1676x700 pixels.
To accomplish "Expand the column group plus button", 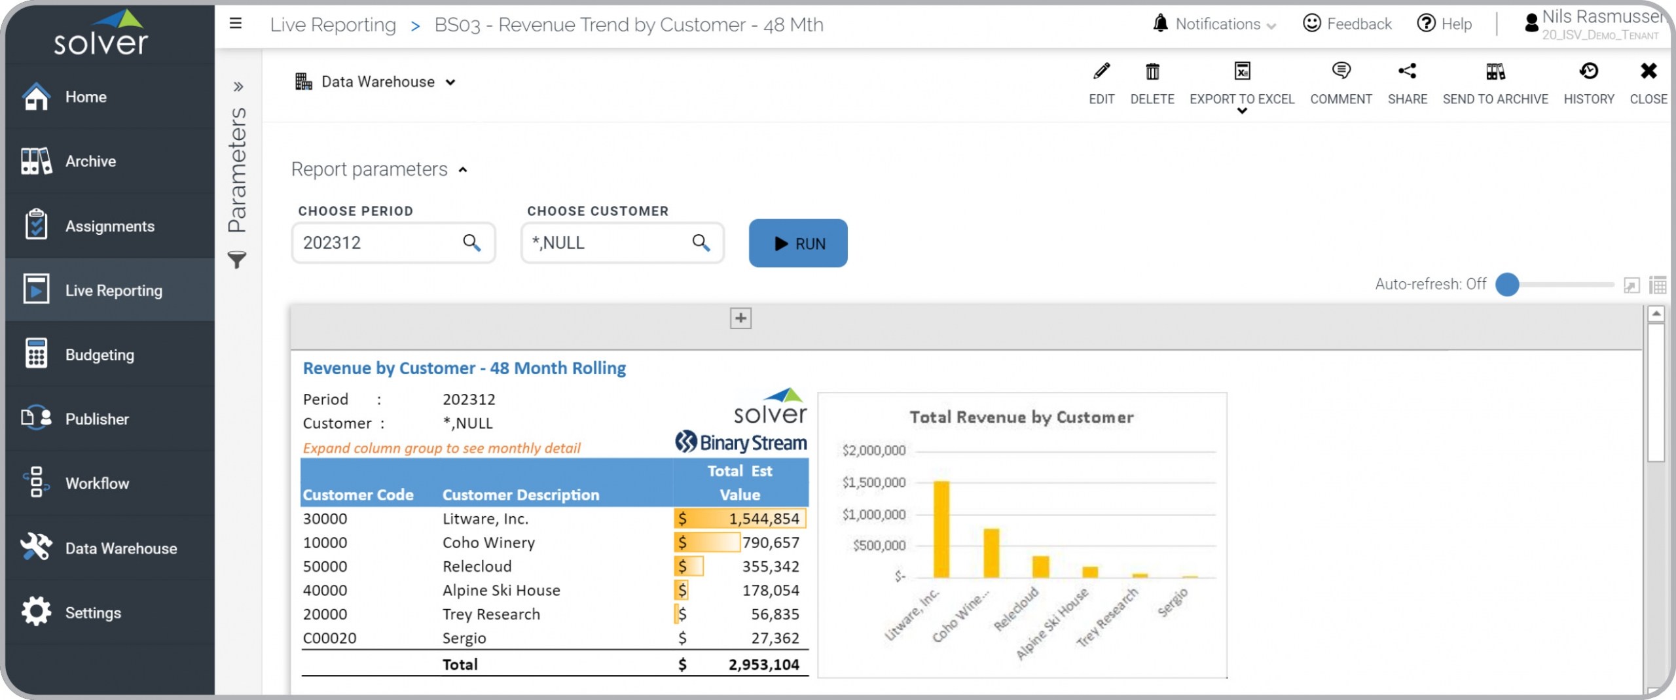I will (740, 319).
